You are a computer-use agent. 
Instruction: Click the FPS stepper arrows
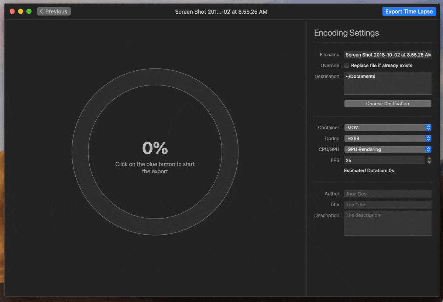(x=429, y=160)
